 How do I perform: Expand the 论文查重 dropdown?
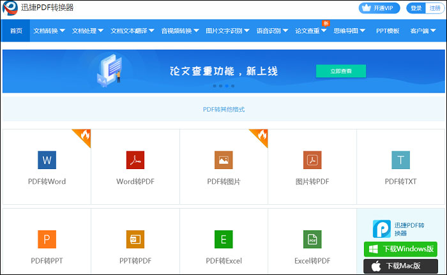311,31
